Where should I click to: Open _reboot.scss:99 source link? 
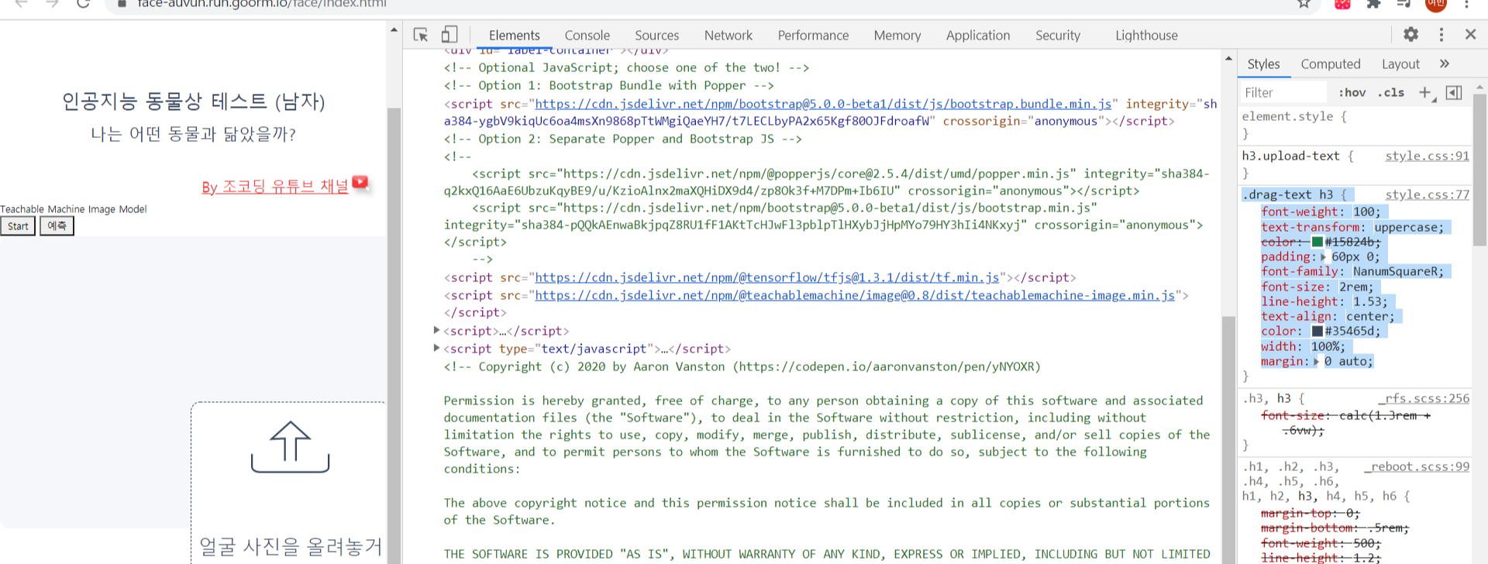pyautogui.click(x=1416, y=466)
